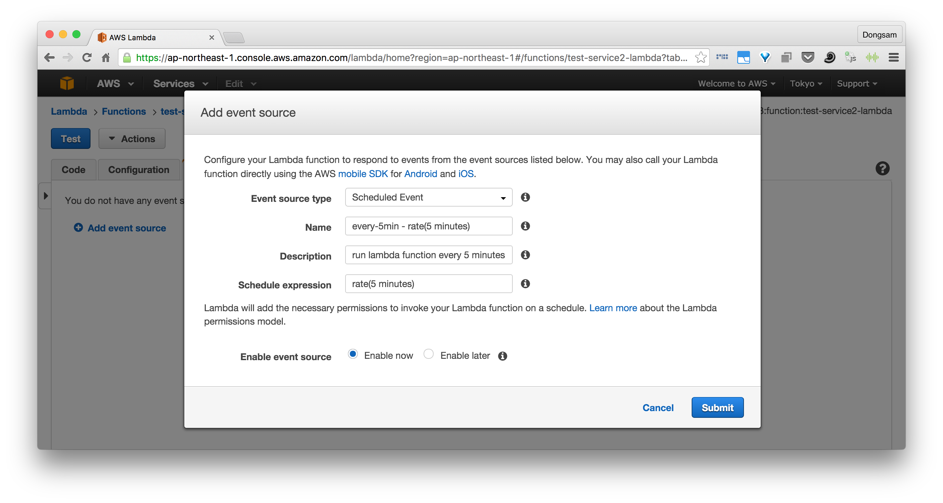943x503 pixels.
Task: Click the help question mark icon
Action: pos(882,169)
